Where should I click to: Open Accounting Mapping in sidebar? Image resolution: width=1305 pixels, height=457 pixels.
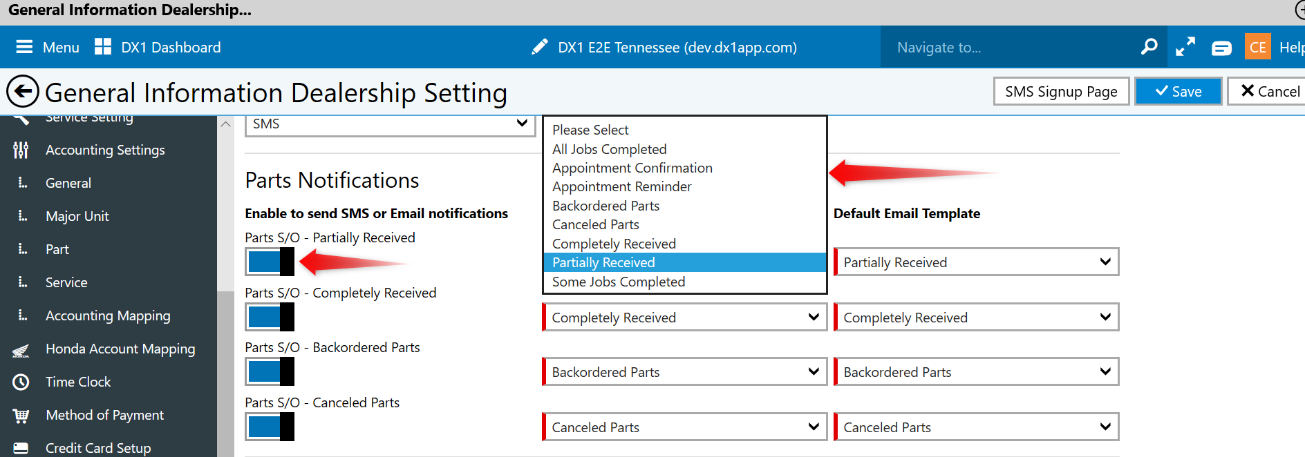pyautogui.click(x=108, y=315)
